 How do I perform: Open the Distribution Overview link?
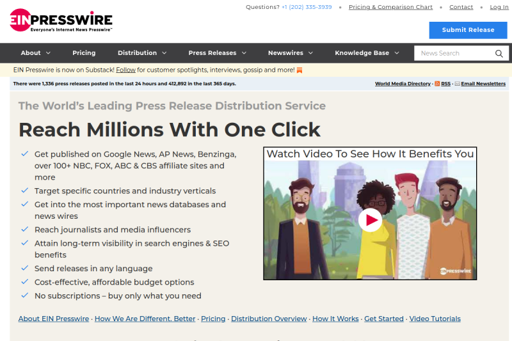click(x=269, y=319)
